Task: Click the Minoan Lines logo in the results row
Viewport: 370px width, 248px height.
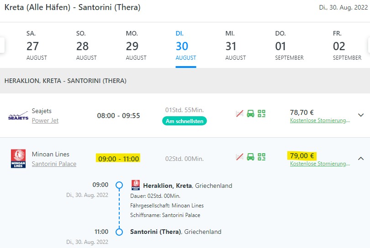Action: [18, 159]
